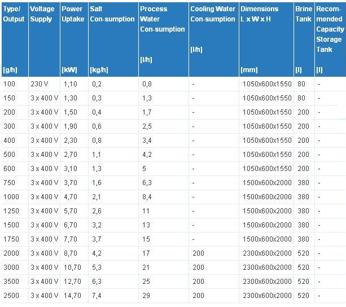Viewport: 346px width, 307px height.
Task: Click the 'Type/ Output' column header
Action: pyautogui.click(x=15, y=40)
